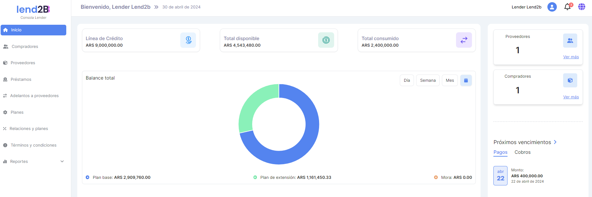Click the Total consumido arrows icon

pos(464,40)
